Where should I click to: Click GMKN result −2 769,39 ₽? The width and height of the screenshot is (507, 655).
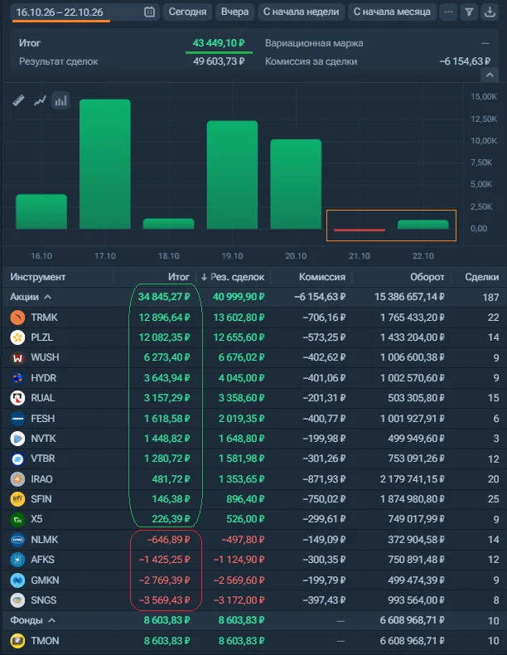[164, 580]
